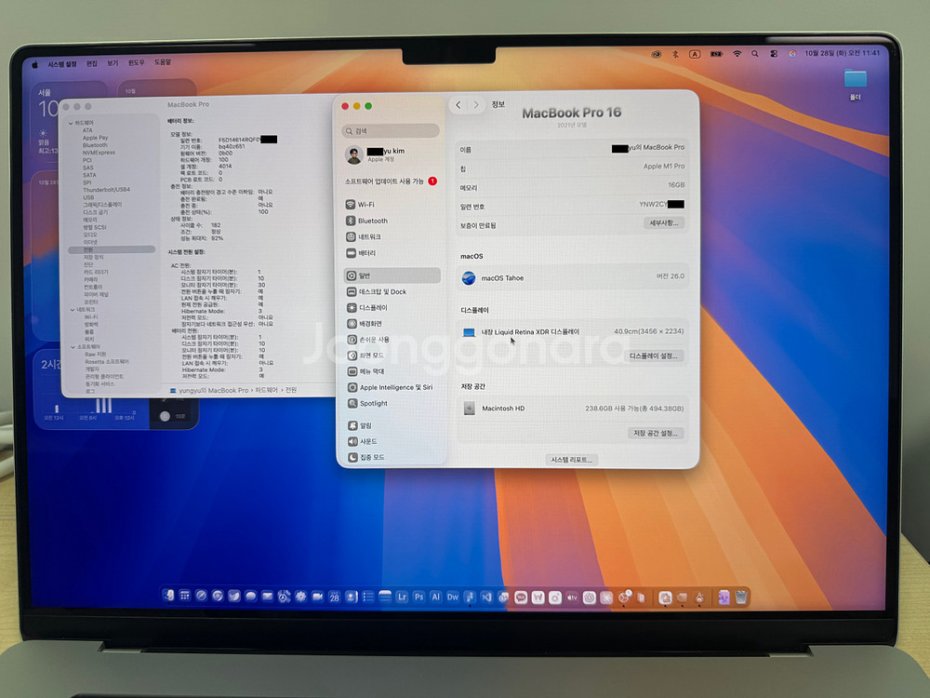Click Wi-Fi status icon in menu bar
Screen dimensions: 930x698
tap(737, 54)
